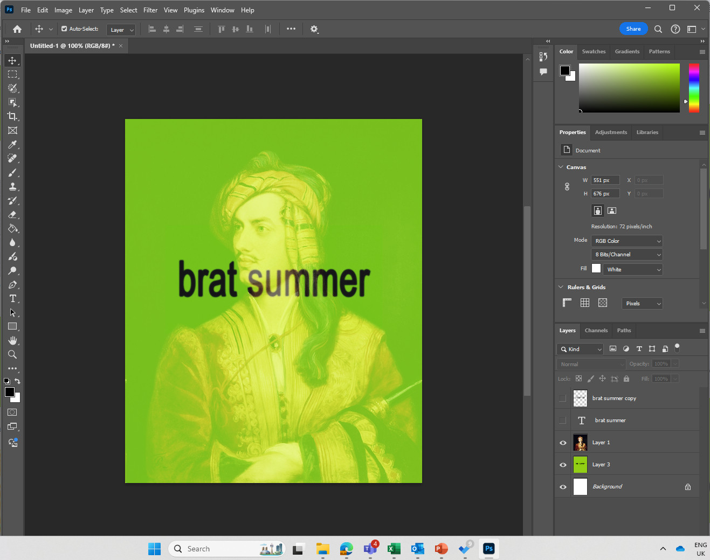Image resolution: width=710 pixels, height=560 pixels.
Task: Open the 8 Bits/Channel dropdown
Action: pyautogui.click(x=626, y=254)
